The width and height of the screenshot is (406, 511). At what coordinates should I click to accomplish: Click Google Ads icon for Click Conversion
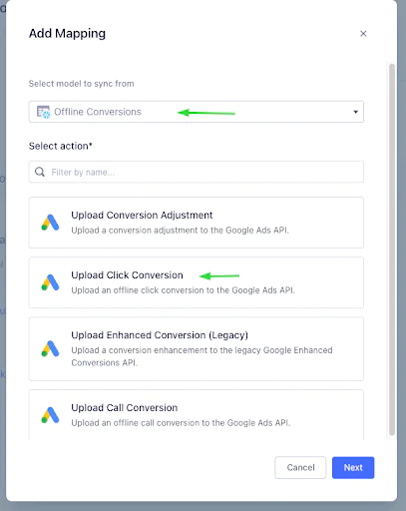pos(50,282)
